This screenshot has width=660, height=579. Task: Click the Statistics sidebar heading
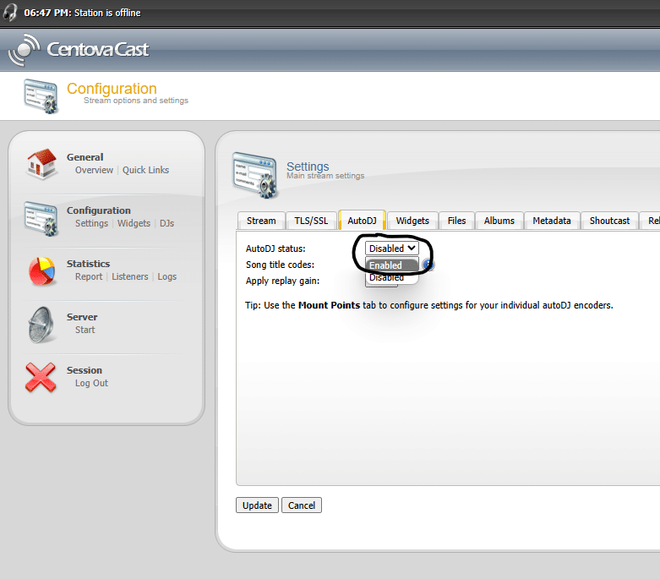click(89, 264)
